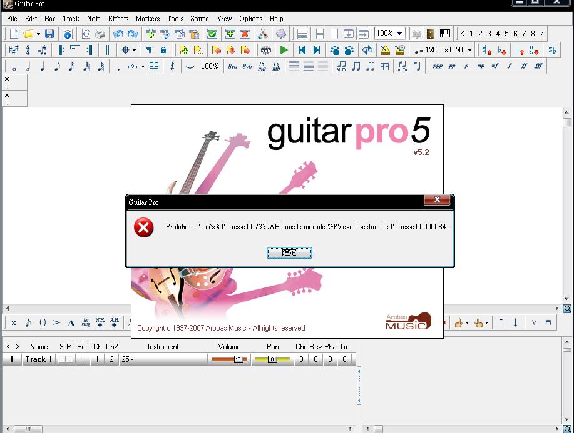
Task: Toggle the loop playback icon
Action: coord(367,50)
